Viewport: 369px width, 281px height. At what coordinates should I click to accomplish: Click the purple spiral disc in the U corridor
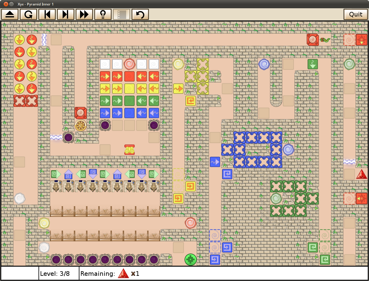pyautogui.click(x=264, y=64)
